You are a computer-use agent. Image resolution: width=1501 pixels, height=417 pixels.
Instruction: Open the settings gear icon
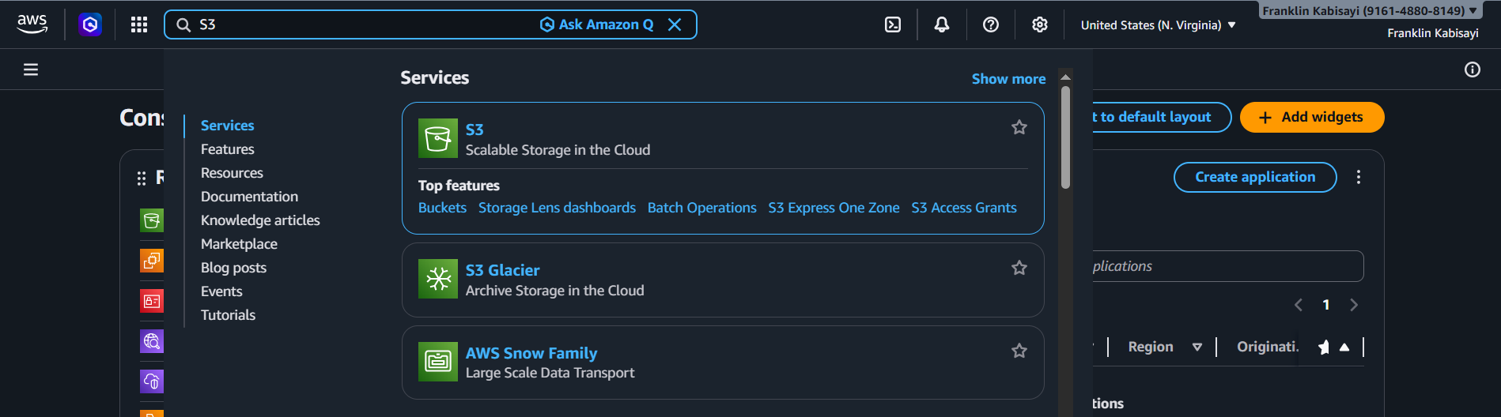tap(1040, 24)
